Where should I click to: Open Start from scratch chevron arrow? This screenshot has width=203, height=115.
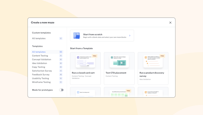[x=130, y=35]
